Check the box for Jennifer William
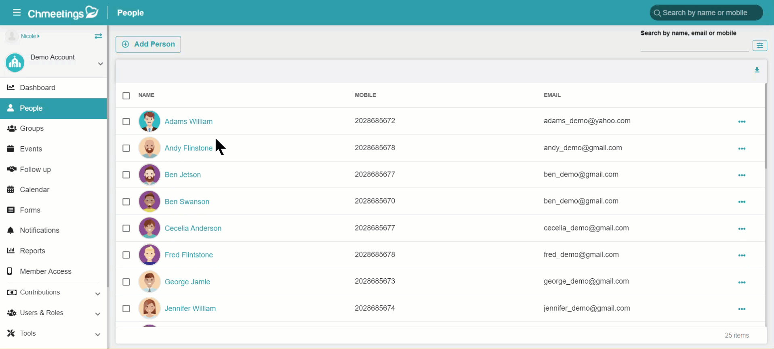This screenshot has width=774, height=349. coord(126,309)
